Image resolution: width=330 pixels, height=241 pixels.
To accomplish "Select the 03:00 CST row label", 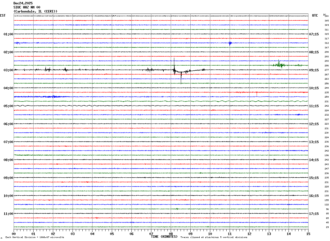I will point(8,70).
